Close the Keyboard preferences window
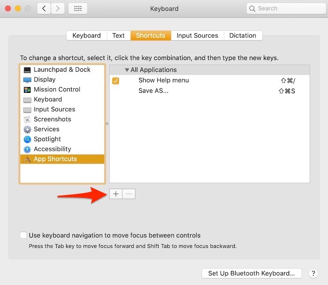The image size is (328, 285). (x=8, y=8)
